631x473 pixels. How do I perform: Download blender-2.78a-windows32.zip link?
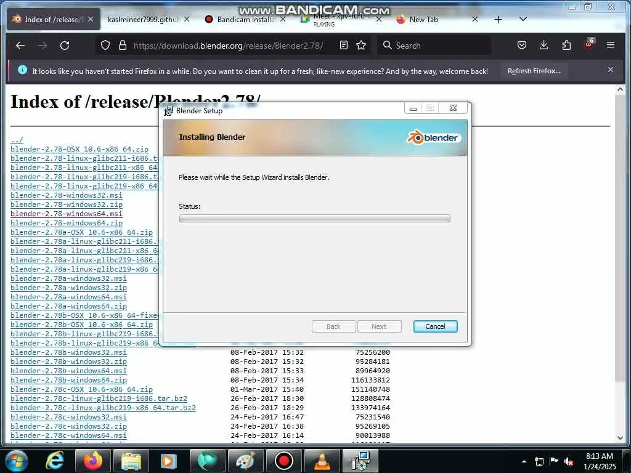[x=68, y=288]
